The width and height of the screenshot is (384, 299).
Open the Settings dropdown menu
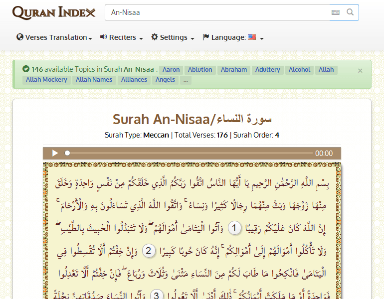click(x=173, y=37)
